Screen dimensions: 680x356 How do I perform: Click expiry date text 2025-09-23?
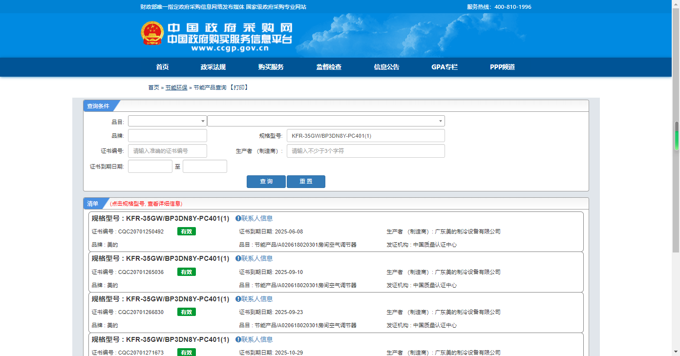point(289,312)
